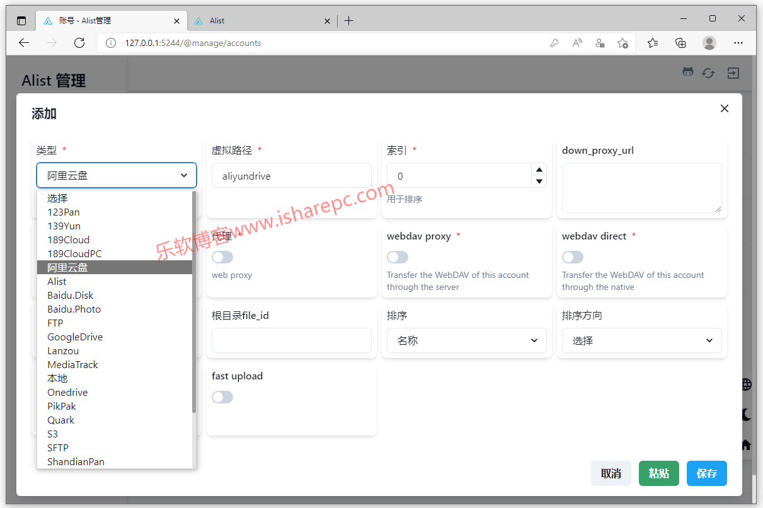Click the blue 保存 button
Image resolution: width=763 pixels, height=508 pixels.
(x=707, y=473)
